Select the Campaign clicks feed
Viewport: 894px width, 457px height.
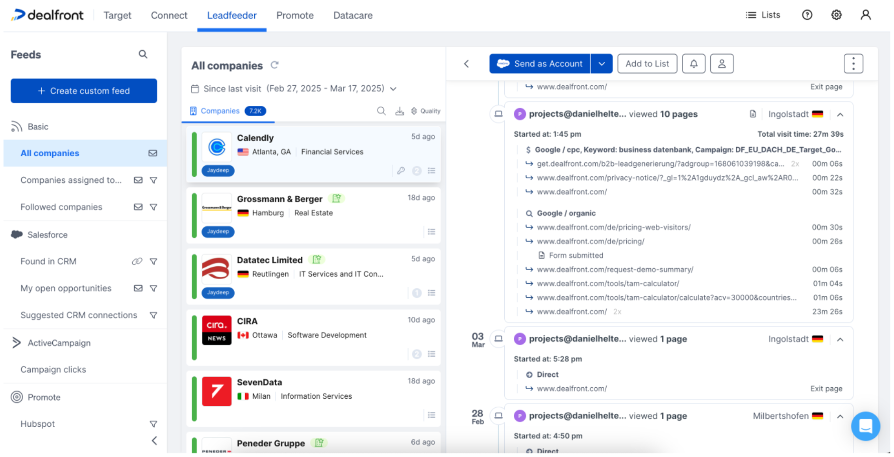(x=53, y=370)
